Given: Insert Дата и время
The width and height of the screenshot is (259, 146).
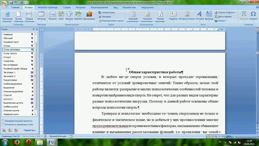Looking at the screenshot, I should pyautogui.click(x=223, y=17).
